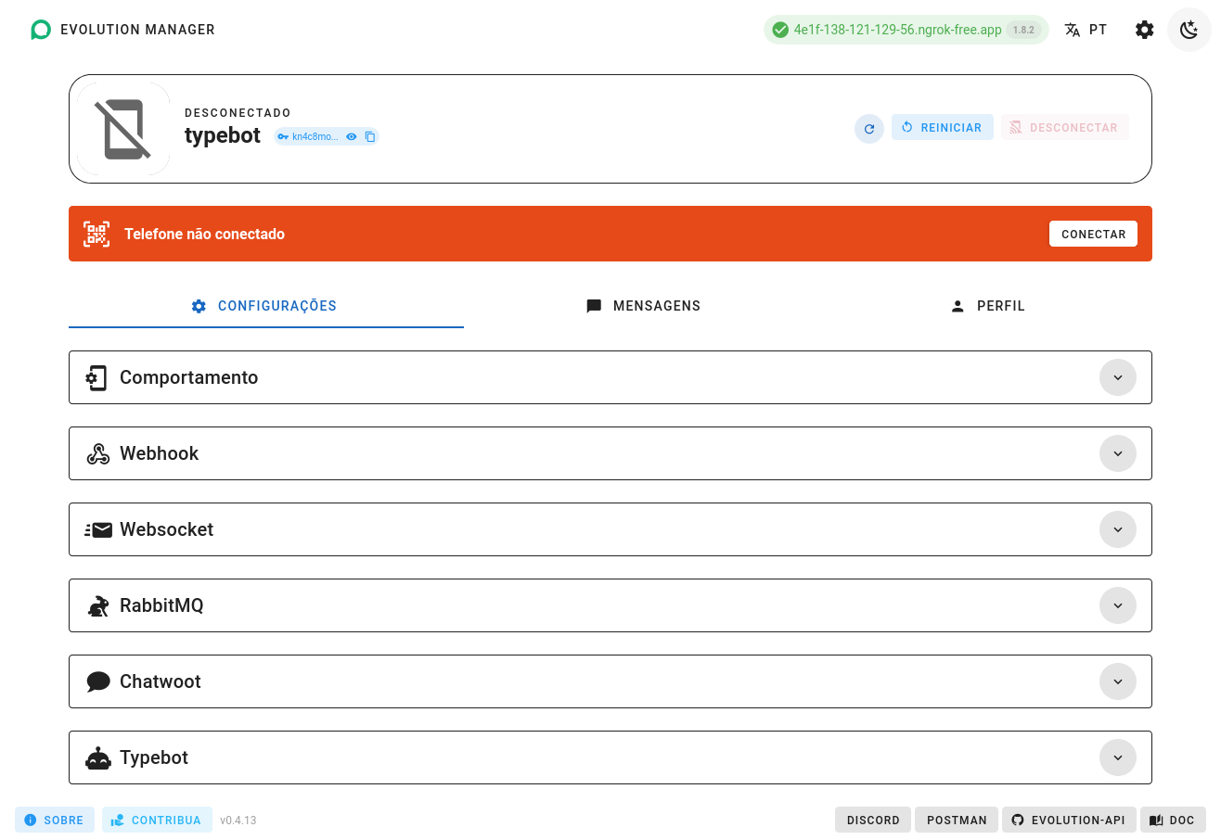Click the Webhook icon
This screenshot has width=1221, height=840.
pos(97,453)
